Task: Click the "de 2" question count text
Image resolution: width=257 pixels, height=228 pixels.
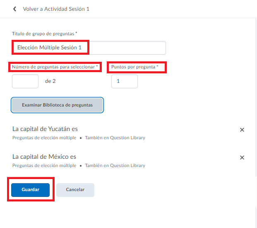Action: (50, 81)
